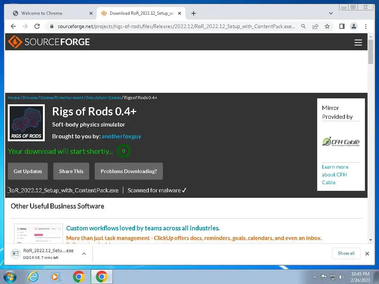Click the CFH Cable mirror logo

tap(341, 142)
